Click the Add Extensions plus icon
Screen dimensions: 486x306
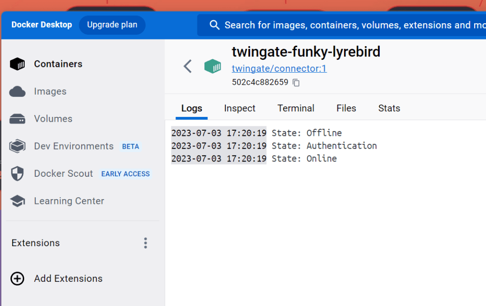(18, 278)
